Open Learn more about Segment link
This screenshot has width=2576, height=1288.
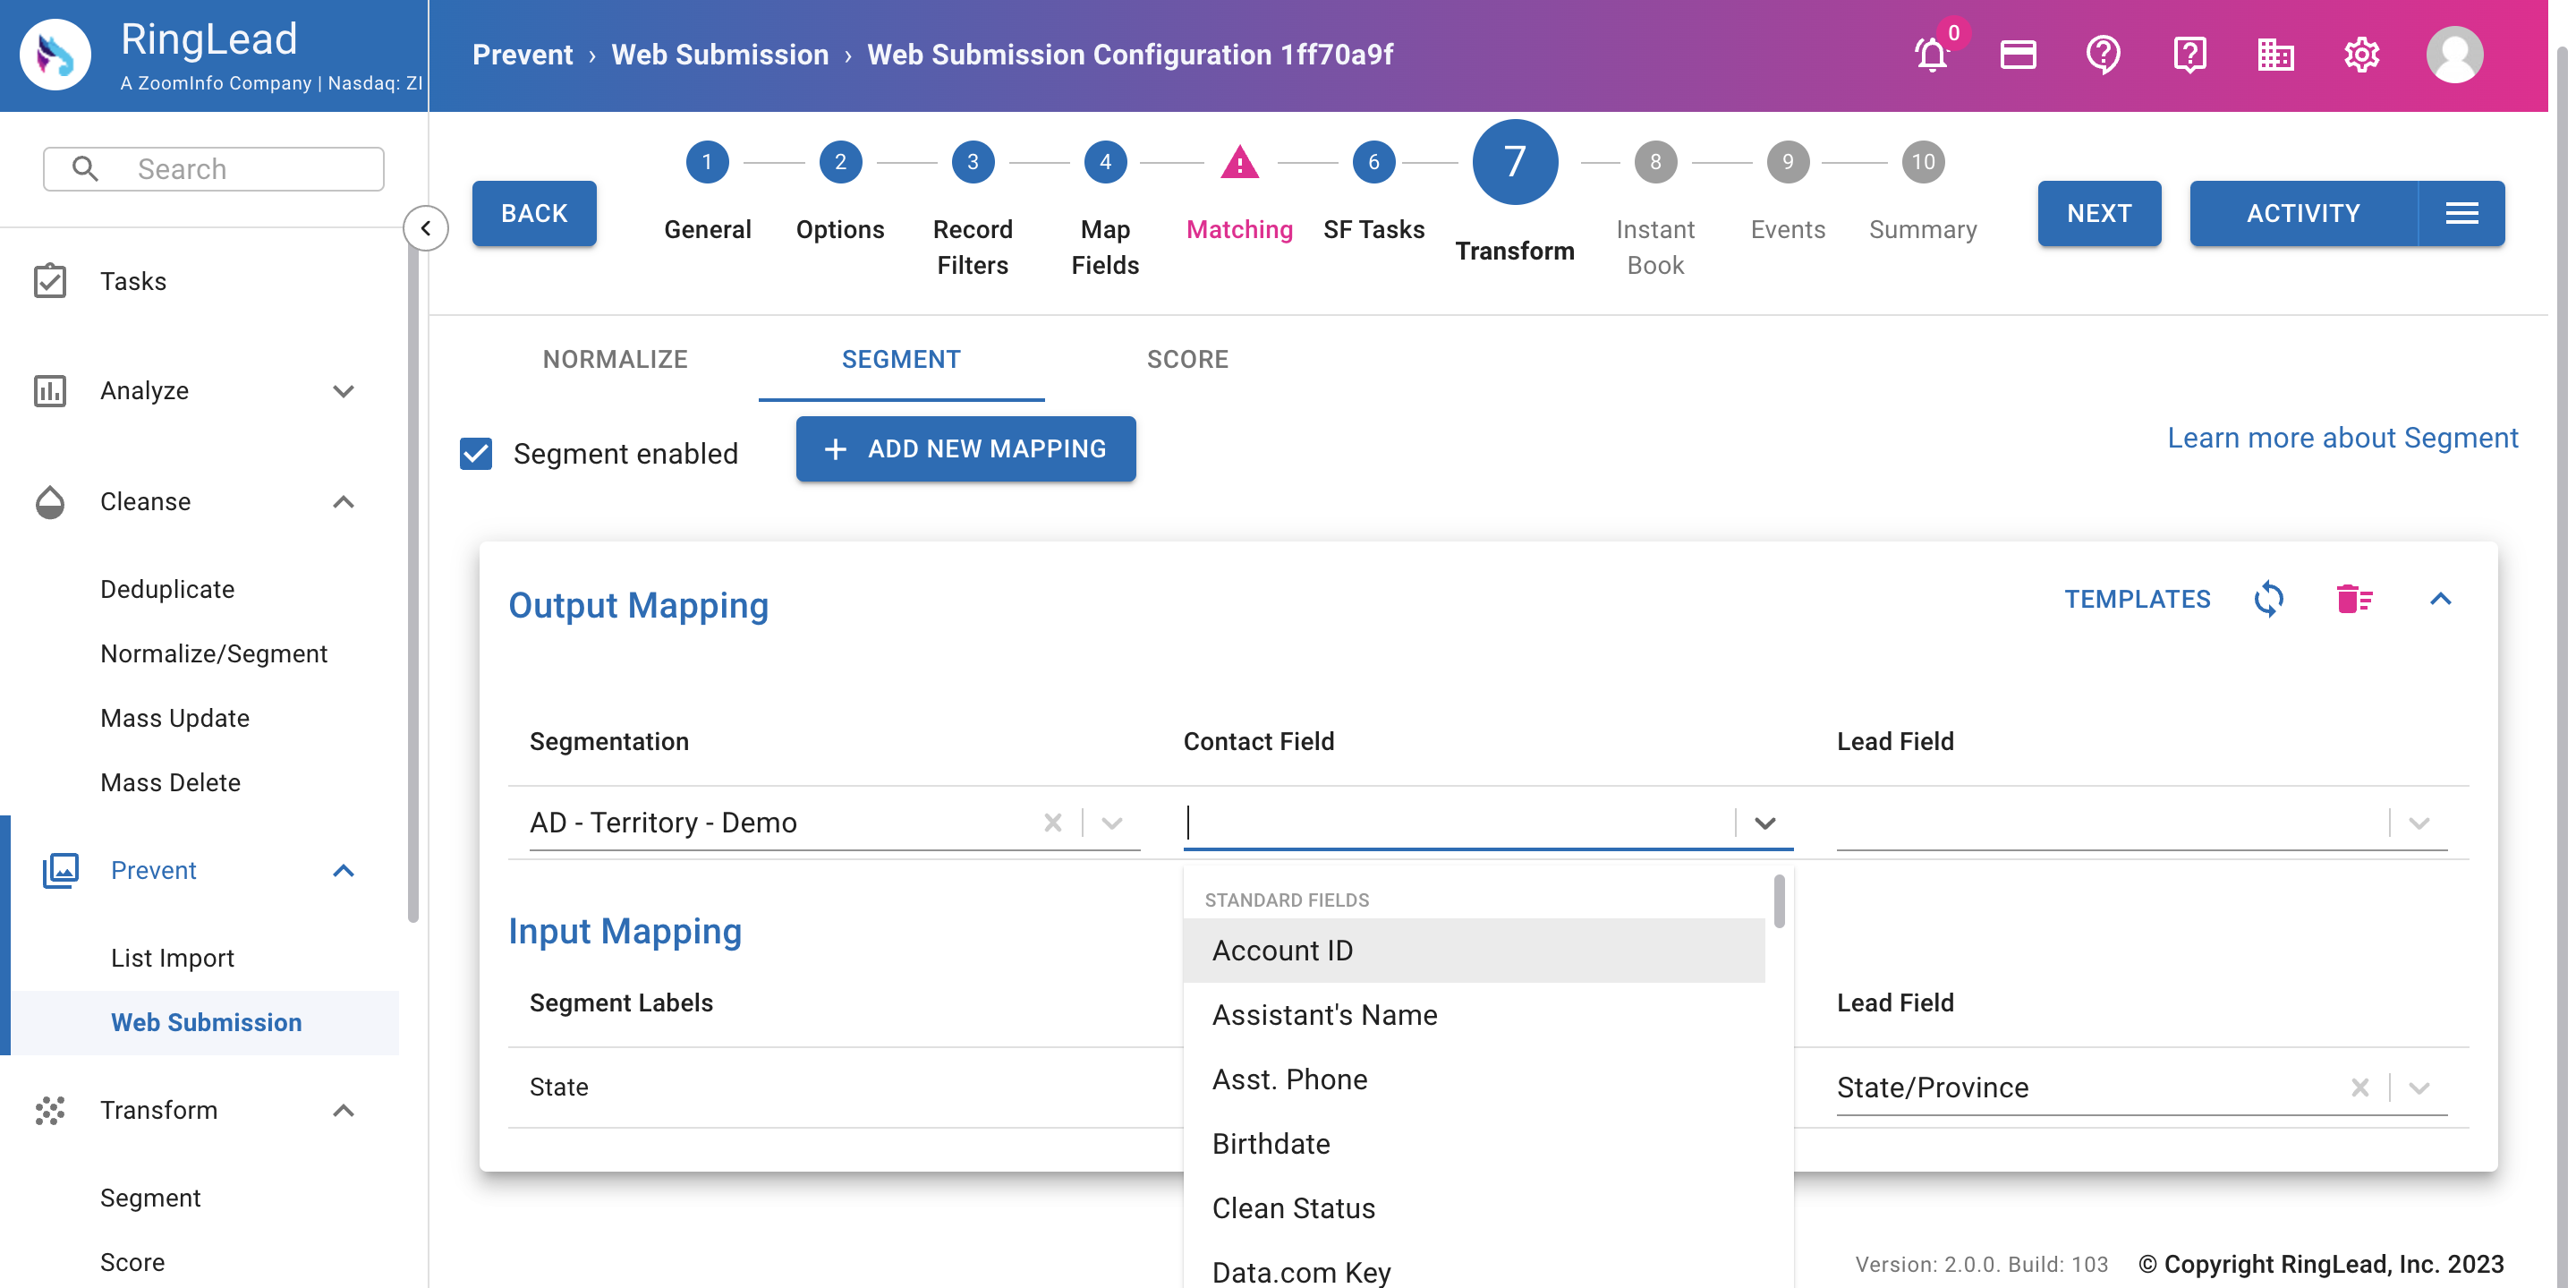pos(2342,438)
